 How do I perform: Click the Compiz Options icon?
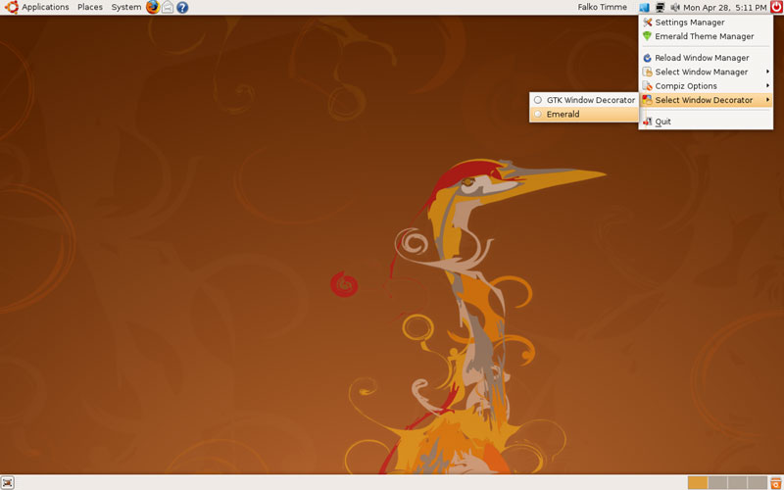[x=648, y=85]
